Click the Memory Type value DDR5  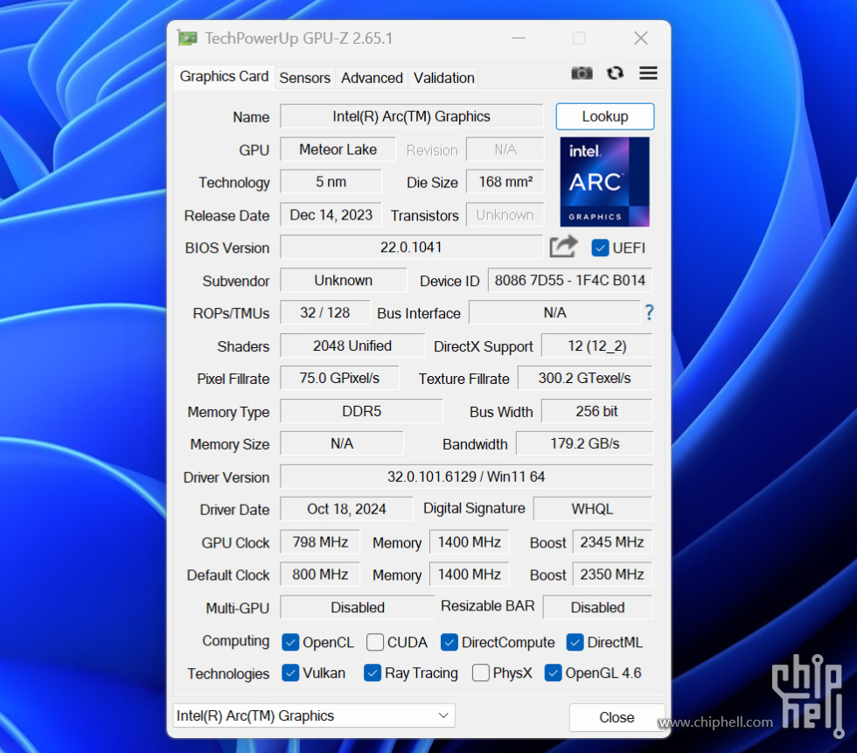[361, 411]
